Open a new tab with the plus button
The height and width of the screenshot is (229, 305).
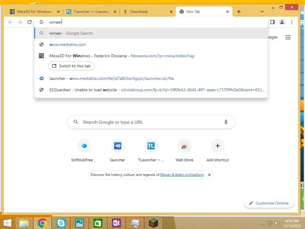click(x=239, y=12)
